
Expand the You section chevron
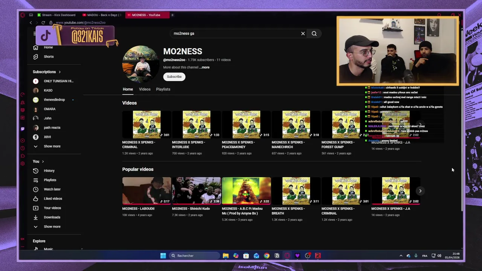(x=43, y=161)
